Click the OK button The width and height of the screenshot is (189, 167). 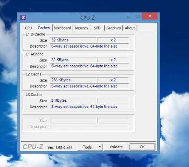coord(142,147)
